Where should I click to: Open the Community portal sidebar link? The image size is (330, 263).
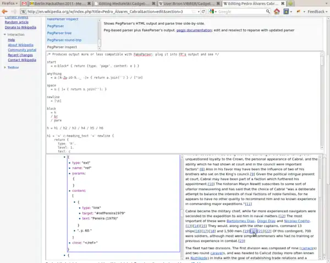21,50
